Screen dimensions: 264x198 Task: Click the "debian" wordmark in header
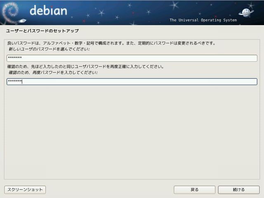tap(48, 11)
